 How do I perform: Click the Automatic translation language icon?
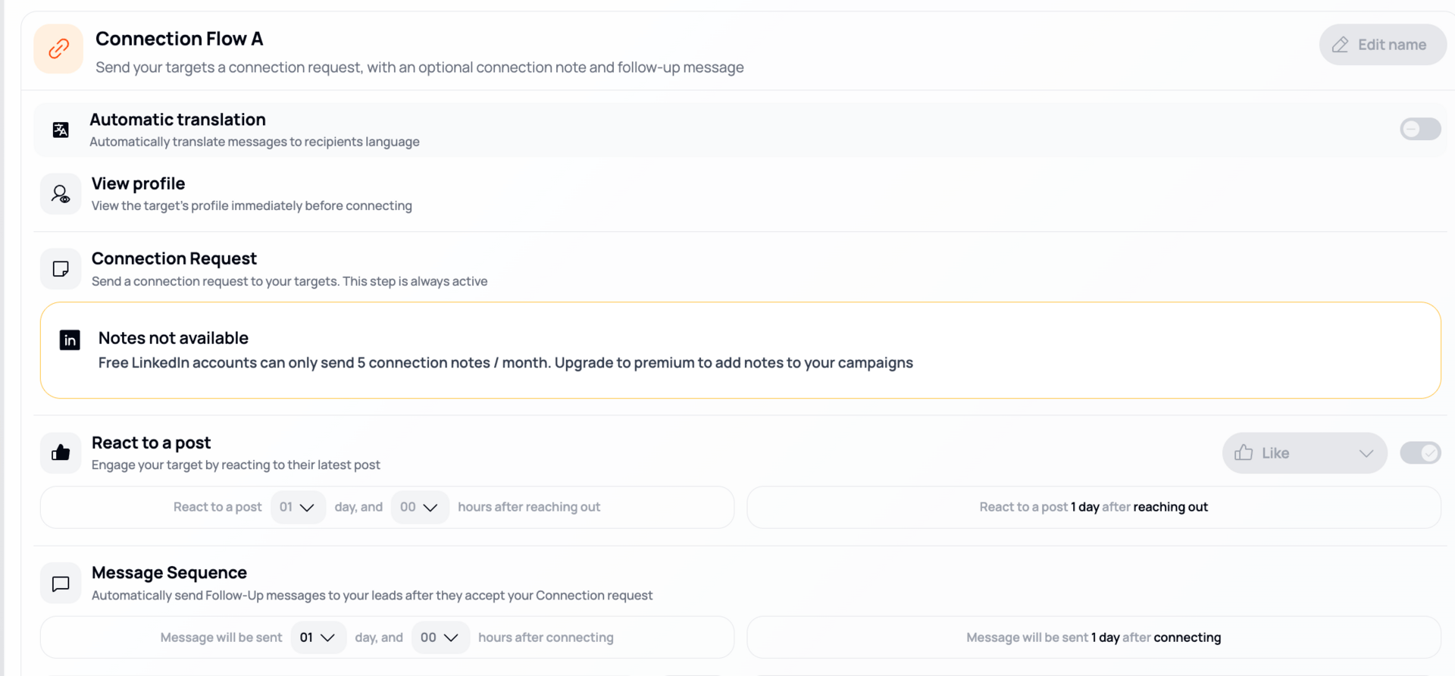click(x=61, y=130)
